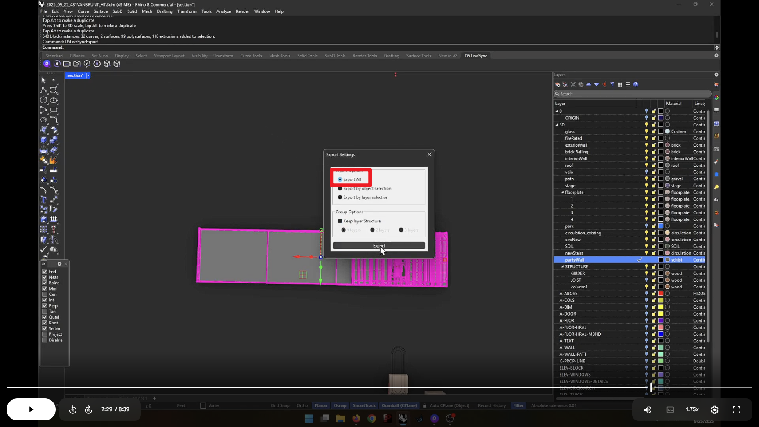Collapse the STRUCTURE layer group

coord(562,267)
